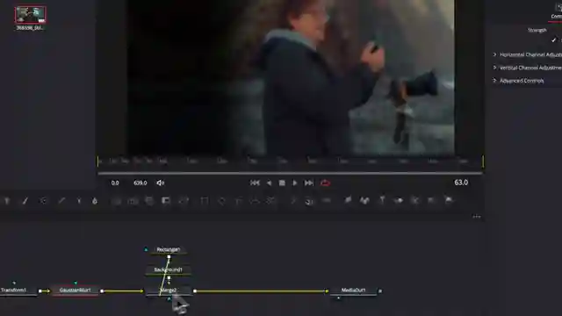The height and width of the screenshot is (316, 562).
Task: Select the Background1 node
Action: click(x=168, y=269)
